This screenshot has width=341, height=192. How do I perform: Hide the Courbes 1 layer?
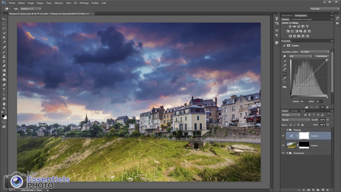283,136
